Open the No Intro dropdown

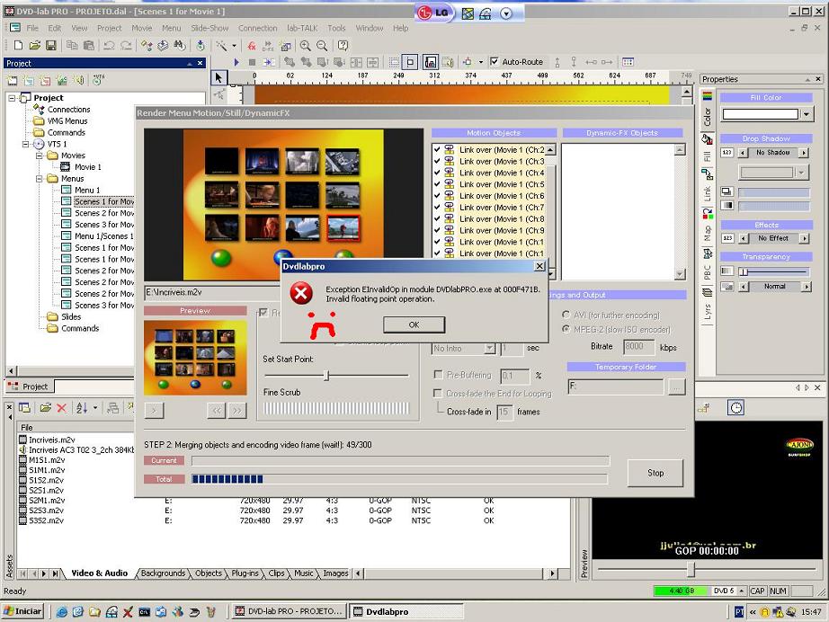coord(489,348)
